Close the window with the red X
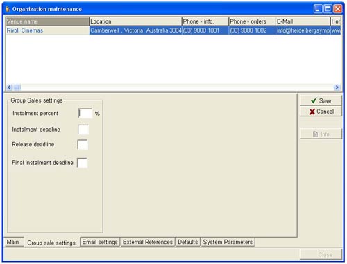The height and width of the screenshot is (264, 347). coord(338,9)
